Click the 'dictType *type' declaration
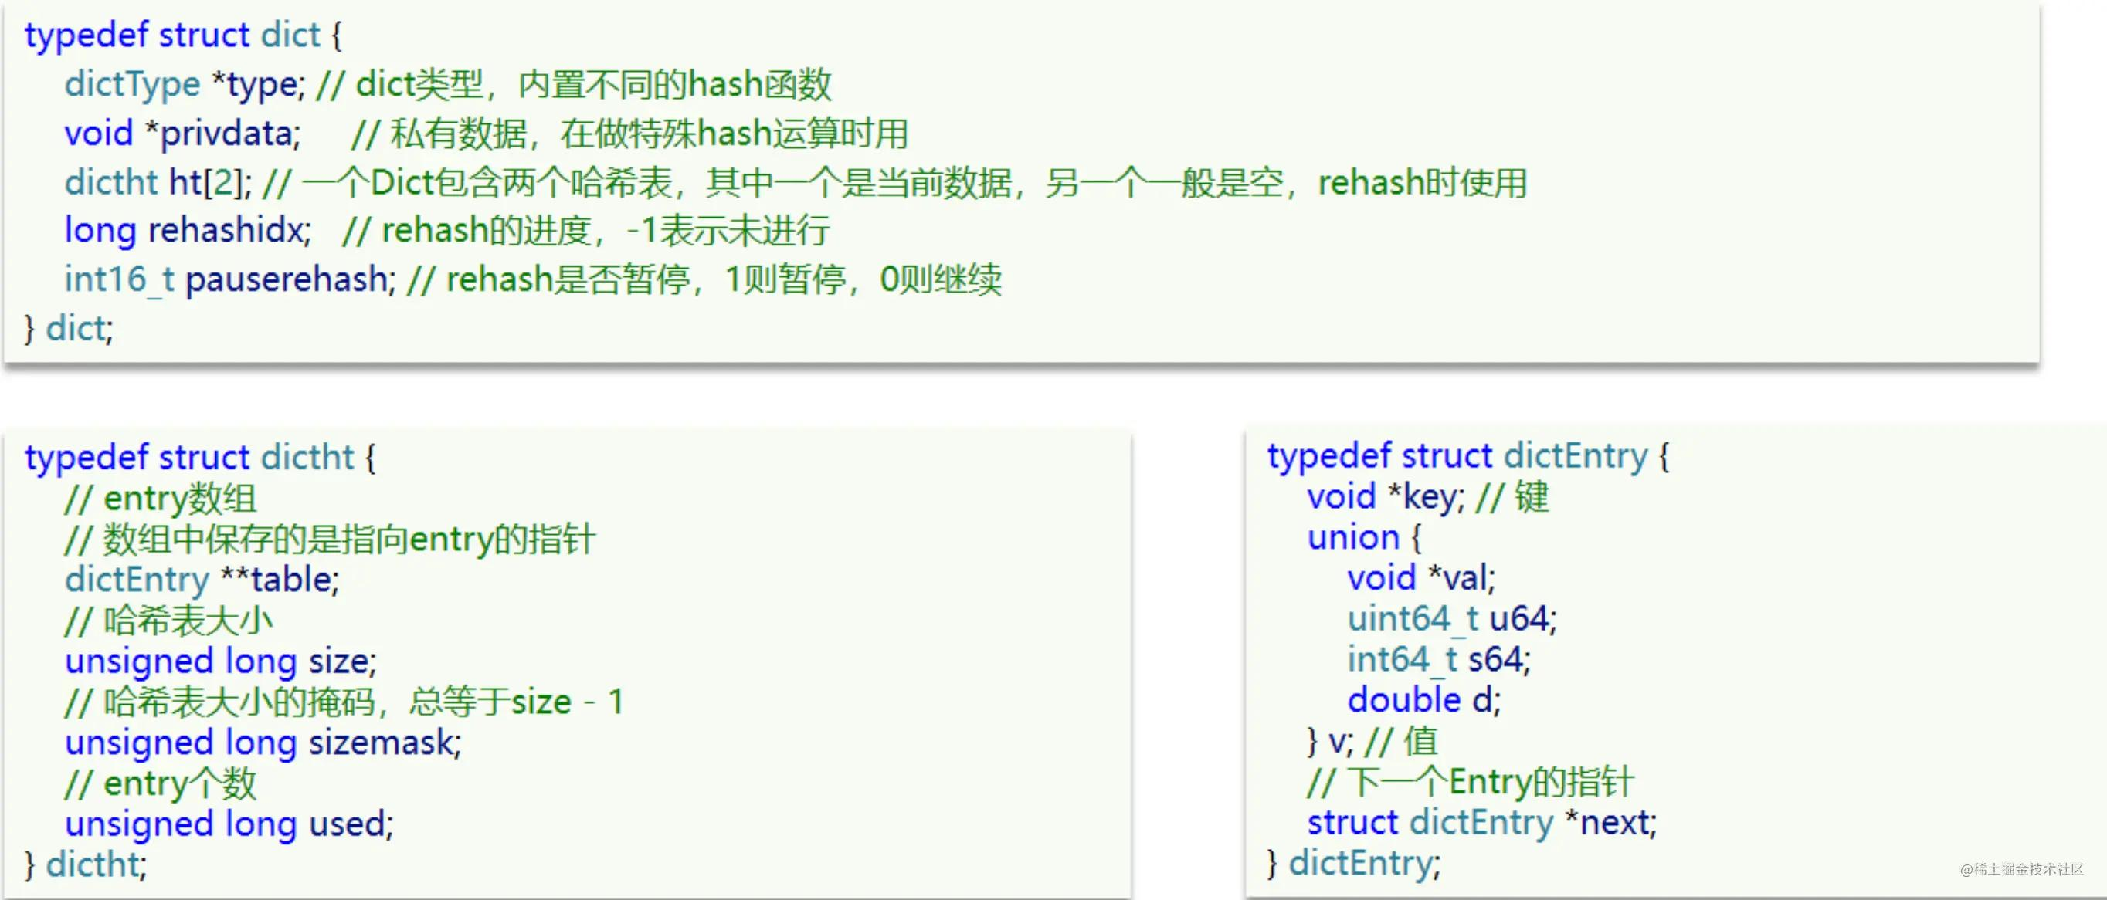This screenshot has height=900, width=2107. (x=184, y=84)
